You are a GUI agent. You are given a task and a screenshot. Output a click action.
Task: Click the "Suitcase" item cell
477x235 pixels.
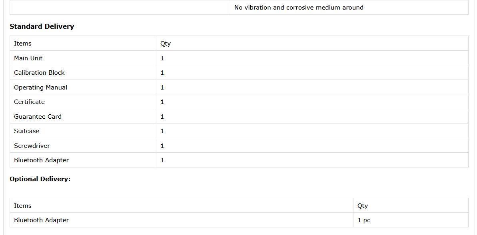coord(27,131)
